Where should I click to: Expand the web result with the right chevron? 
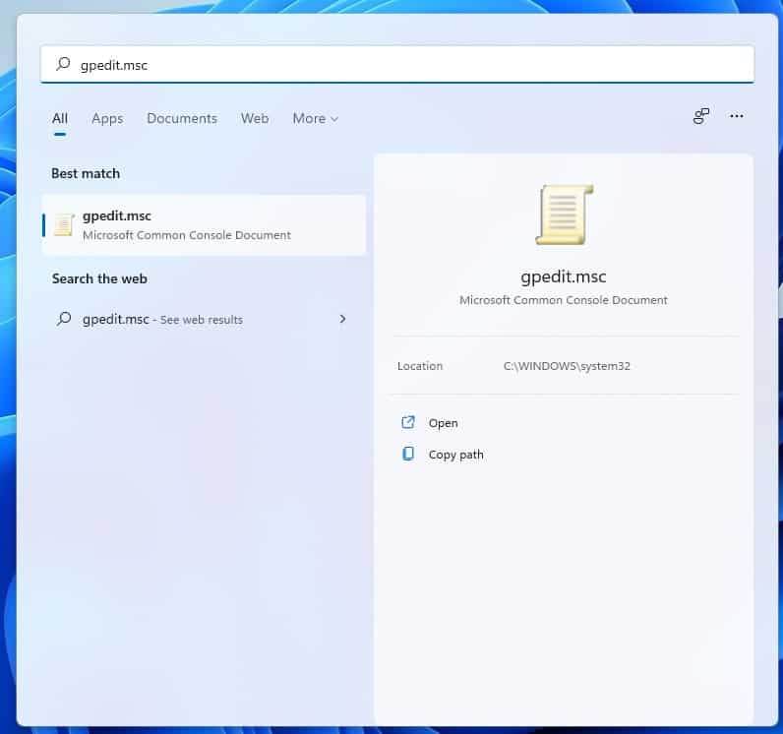pyautogui.click(x=342, y=319)
